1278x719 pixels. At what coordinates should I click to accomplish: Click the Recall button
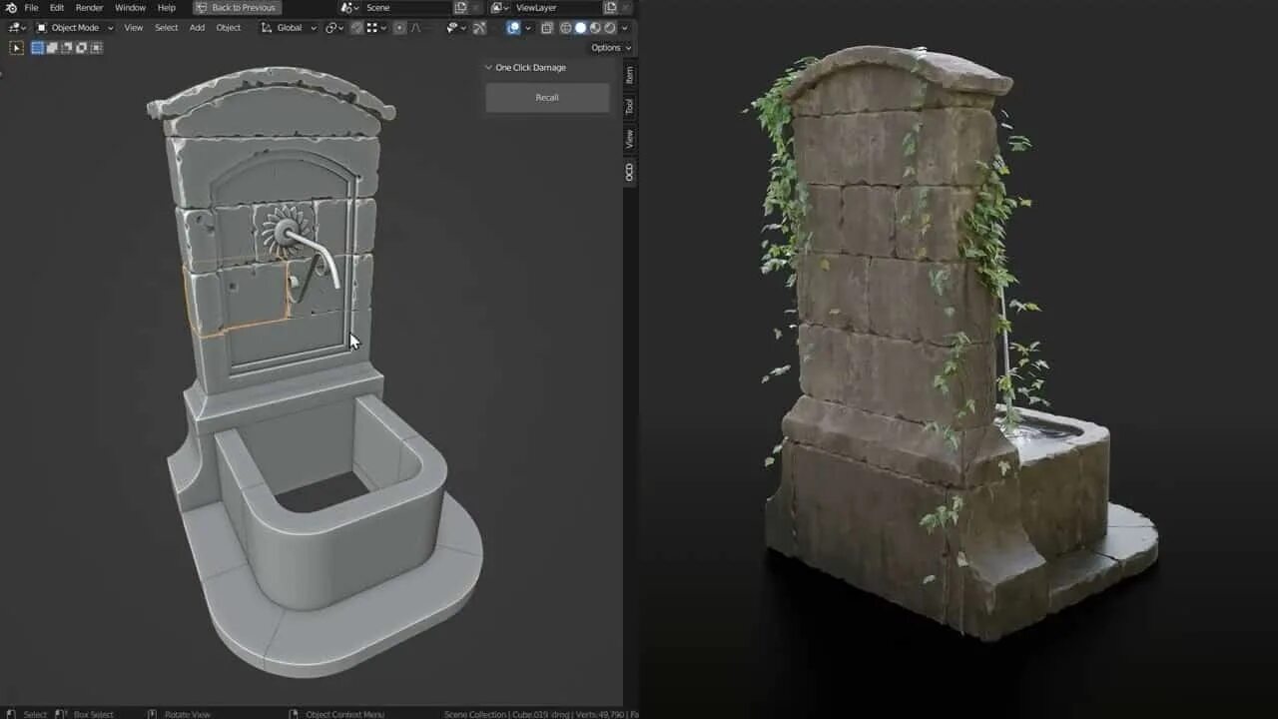click(547, 97)
